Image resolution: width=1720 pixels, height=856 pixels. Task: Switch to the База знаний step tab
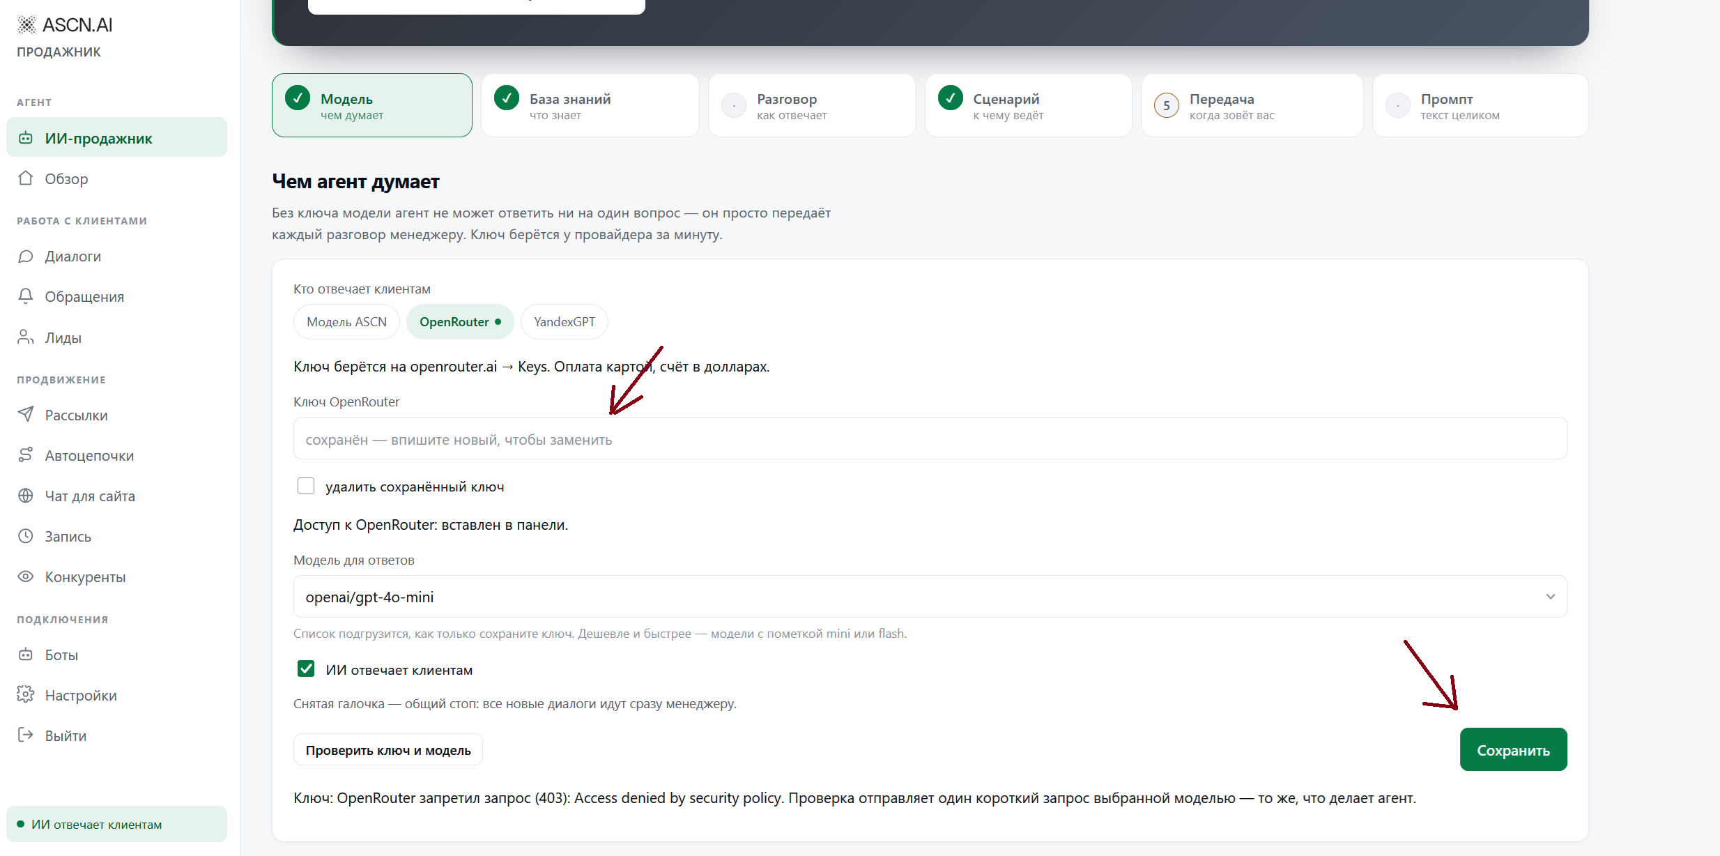point(590,105)
